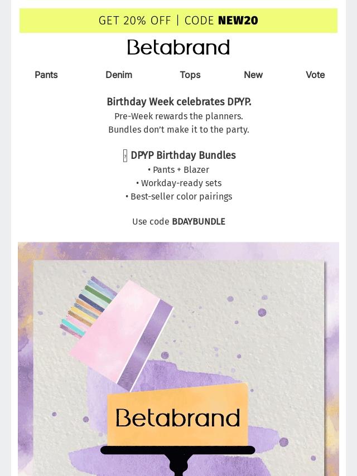357x476 pixels.
Task: Click the NEW20 promo code text
Action: pos(238,21)
